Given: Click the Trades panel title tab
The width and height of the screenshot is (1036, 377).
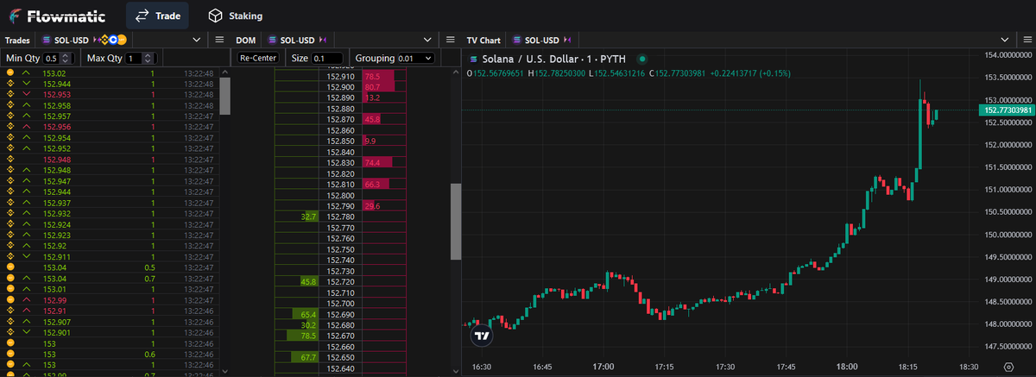Looking at the screenshot, I should [17, 40].
